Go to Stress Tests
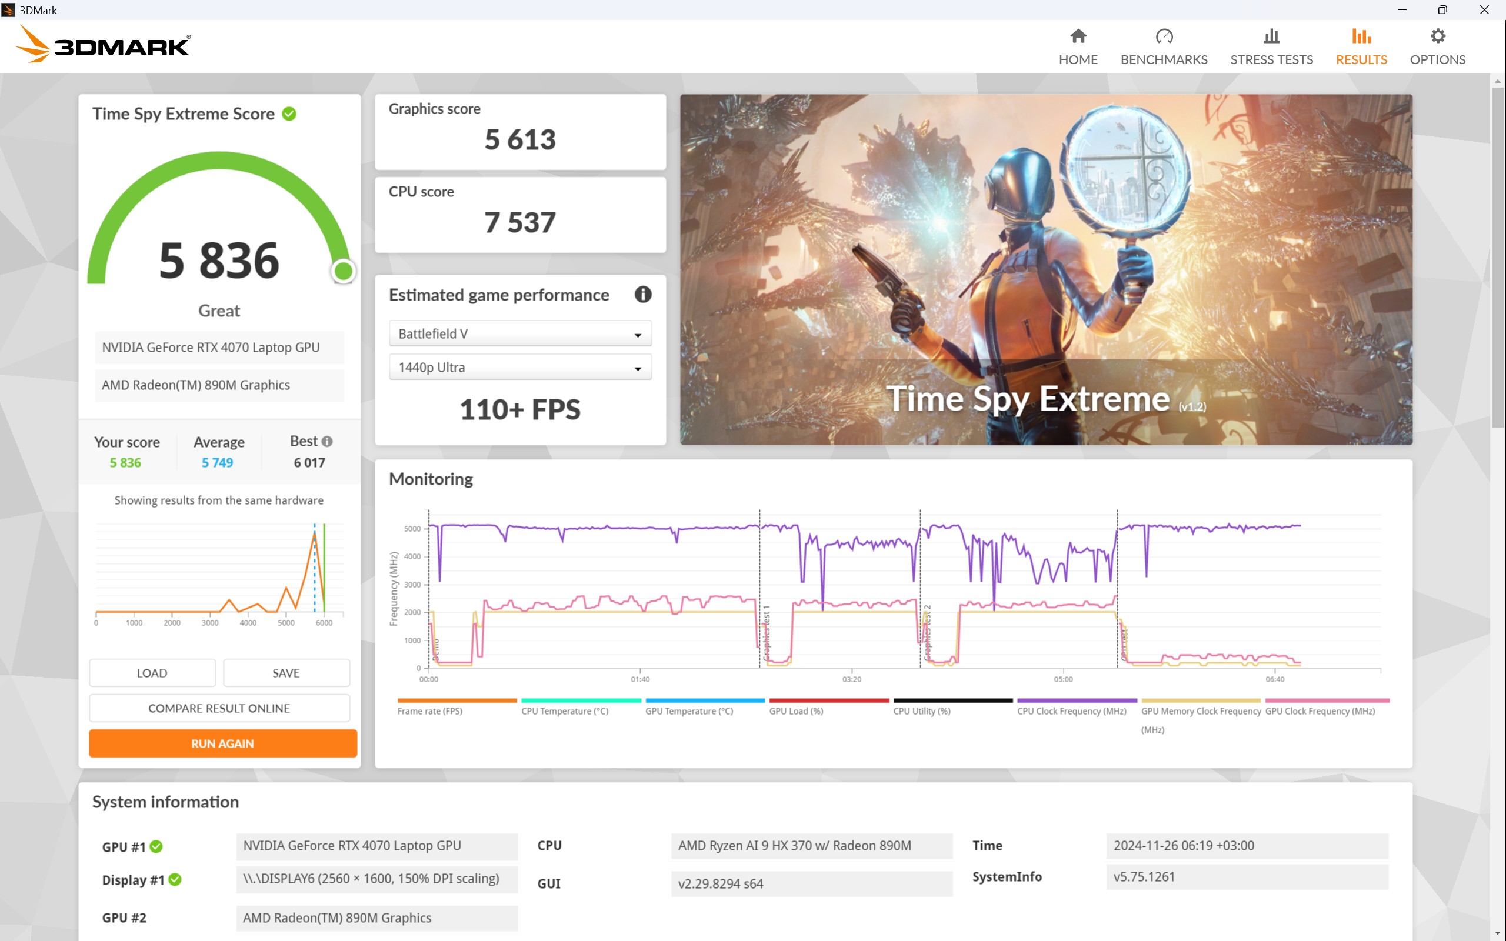 coord(1271,46)
